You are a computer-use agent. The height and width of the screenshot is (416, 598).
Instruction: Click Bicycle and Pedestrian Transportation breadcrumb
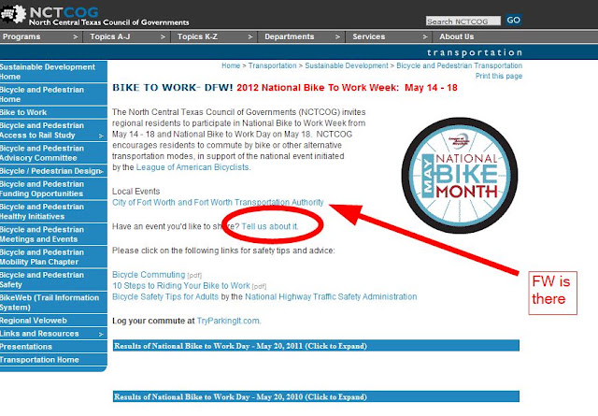click(x=459, y=65)
